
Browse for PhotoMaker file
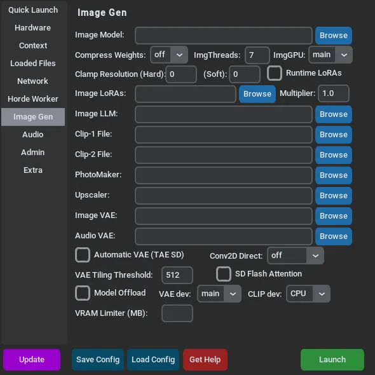(334, 175)
